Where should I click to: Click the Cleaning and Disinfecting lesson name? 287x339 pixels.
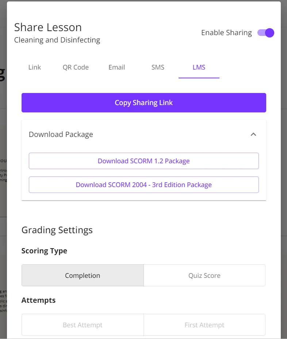pos(57,40)
